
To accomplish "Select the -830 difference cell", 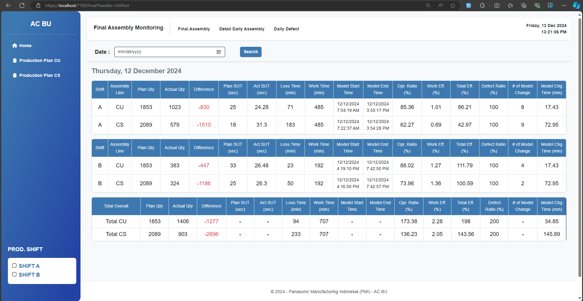I will pyautogui.click(x=204, y=107).
